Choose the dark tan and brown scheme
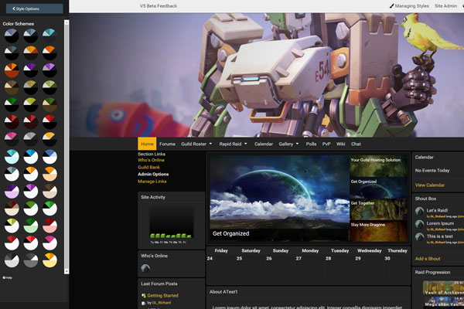464x309 pixels. coord(12,87)
